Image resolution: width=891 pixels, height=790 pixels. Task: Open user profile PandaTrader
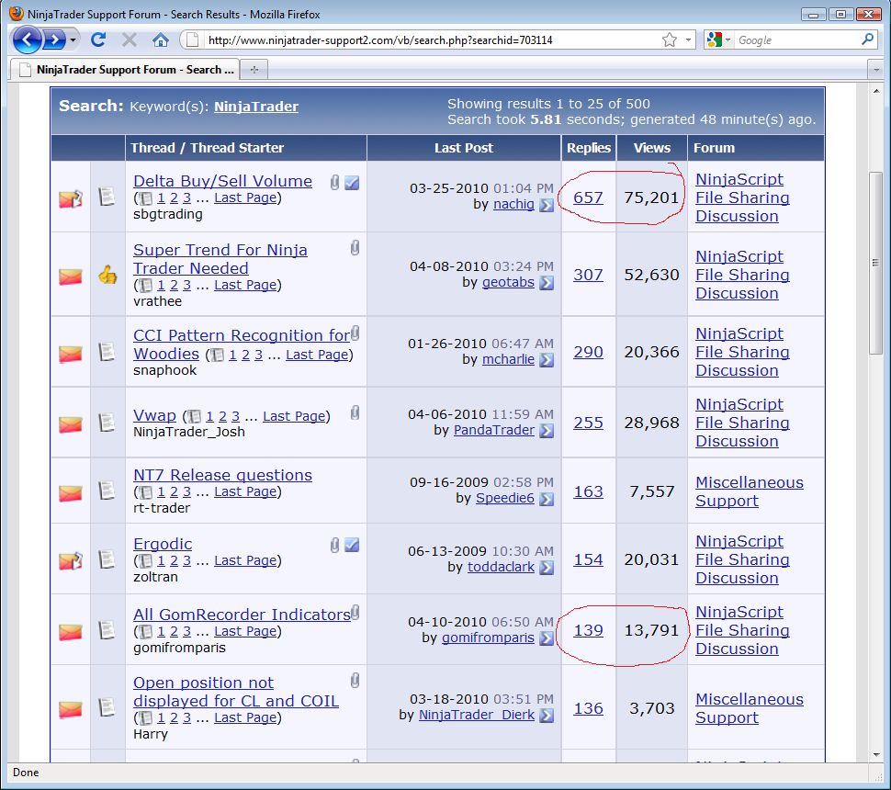point(494,430)
